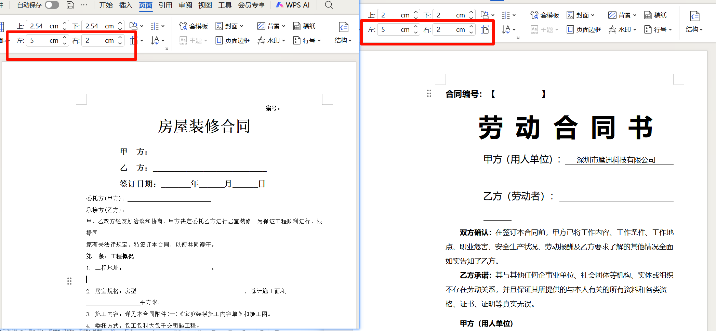The height and width of the screenshot is (331, 716).
Task: Click 页面边框 in left window ribbon
Action: (x=233, y=40)
